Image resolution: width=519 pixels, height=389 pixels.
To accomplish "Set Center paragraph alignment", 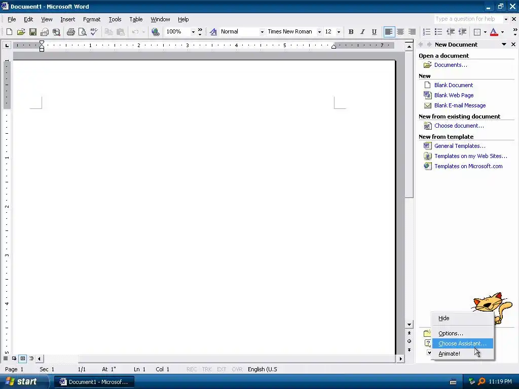I will [400, 32].
